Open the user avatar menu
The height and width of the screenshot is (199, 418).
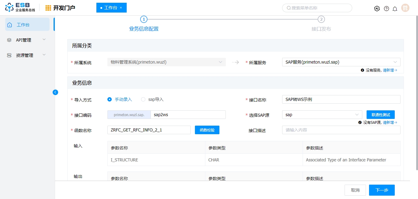[x=405, y=8]
